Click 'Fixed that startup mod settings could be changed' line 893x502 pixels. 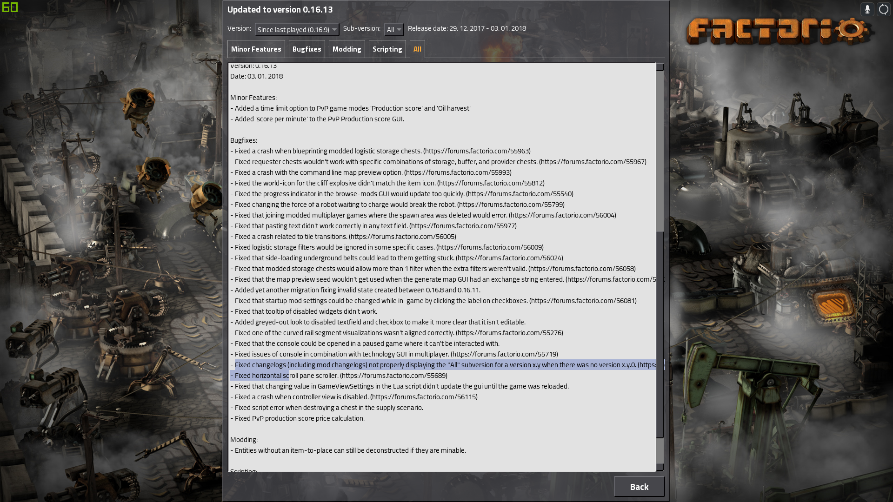[433, 301]
